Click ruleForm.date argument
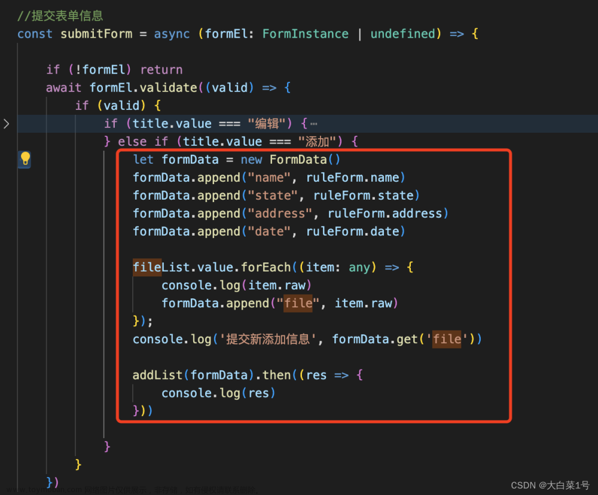The height and width of the screenshot is (495, 598). click(x=353, y=231)
